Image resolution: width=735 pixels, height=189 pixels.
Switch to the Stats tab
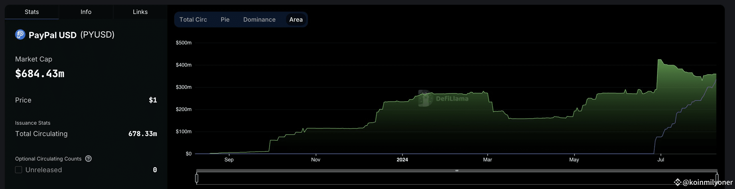32,12
